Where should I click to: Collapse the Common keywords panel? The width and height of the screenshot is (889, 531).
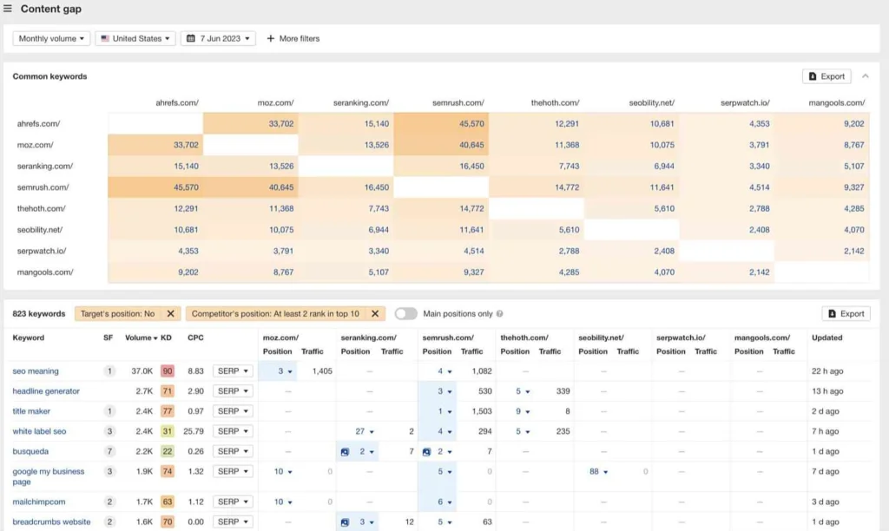[866, 76]
